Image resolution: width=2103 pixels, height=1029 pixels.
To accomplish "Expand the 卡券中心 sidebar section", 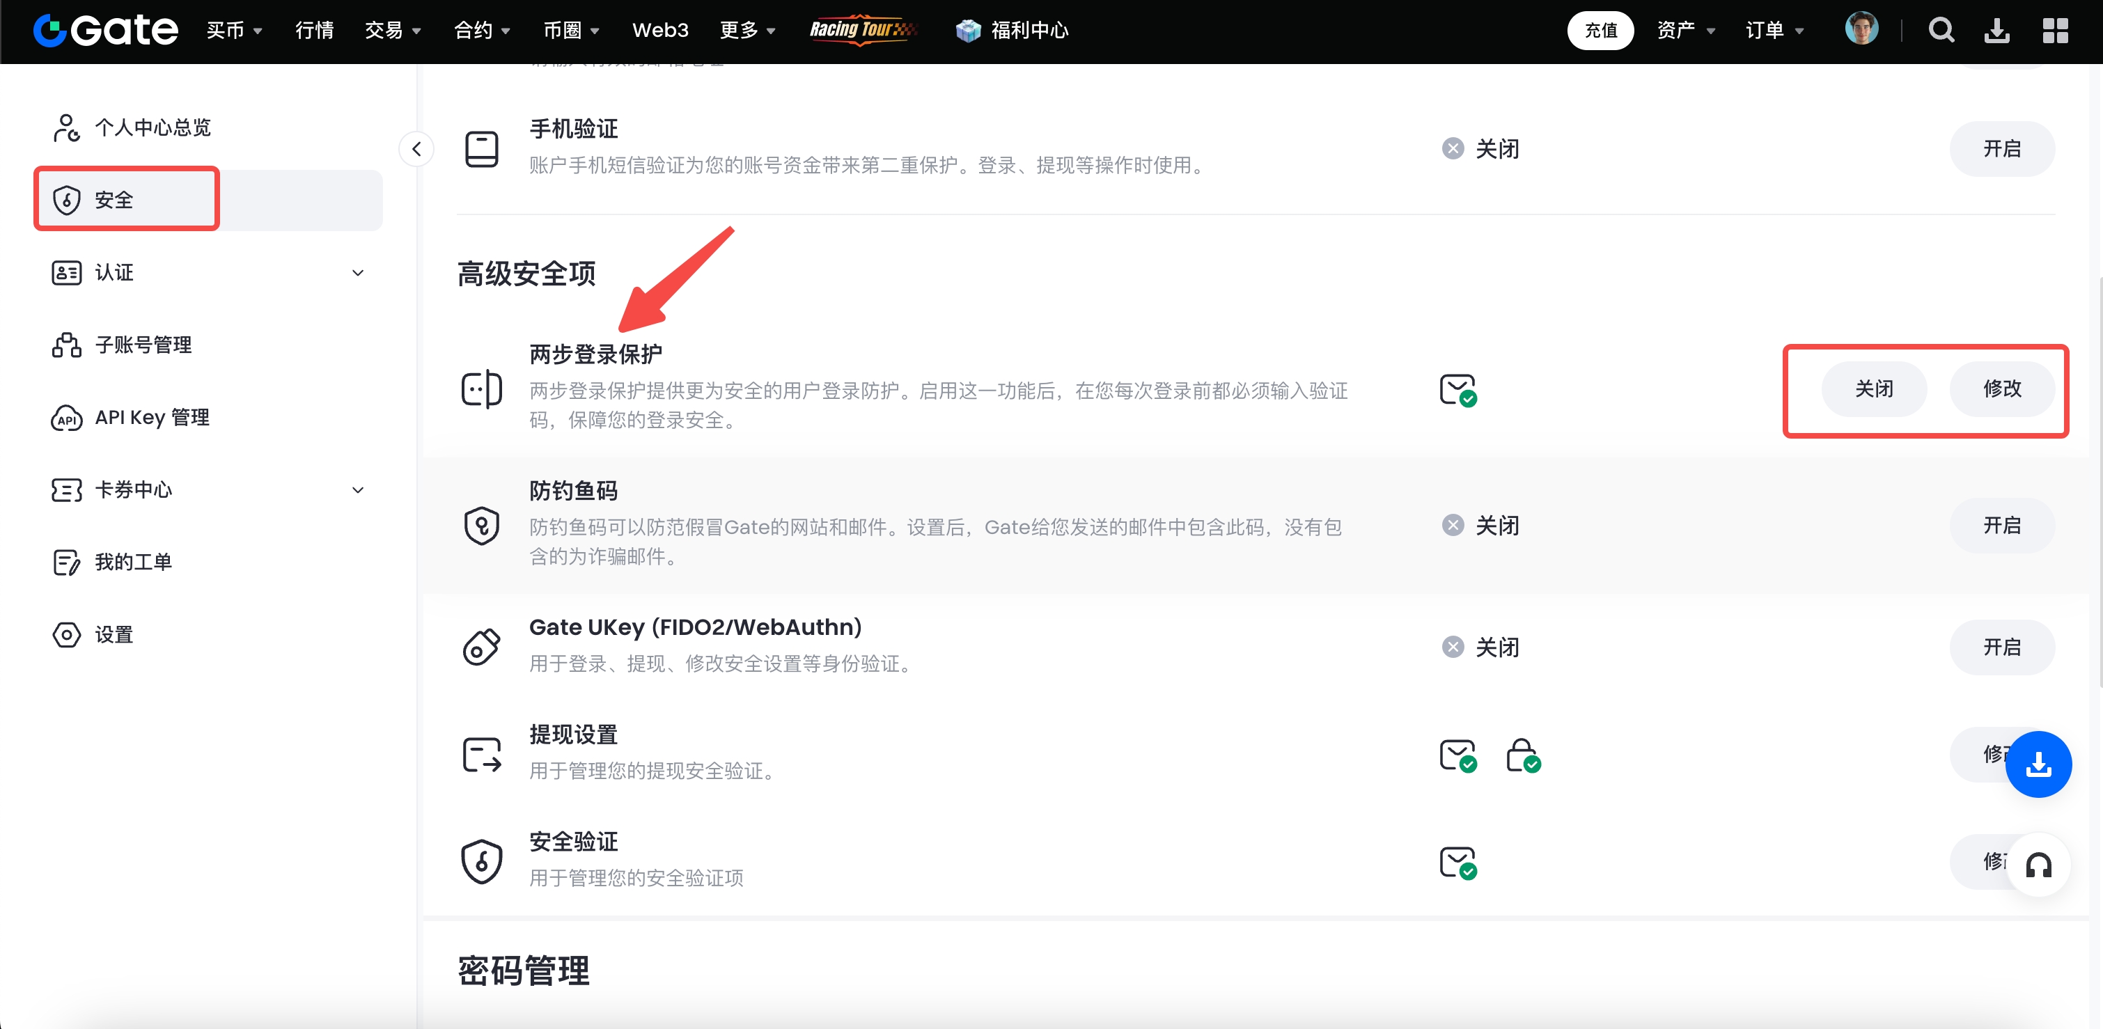I will tap(357, 489).
